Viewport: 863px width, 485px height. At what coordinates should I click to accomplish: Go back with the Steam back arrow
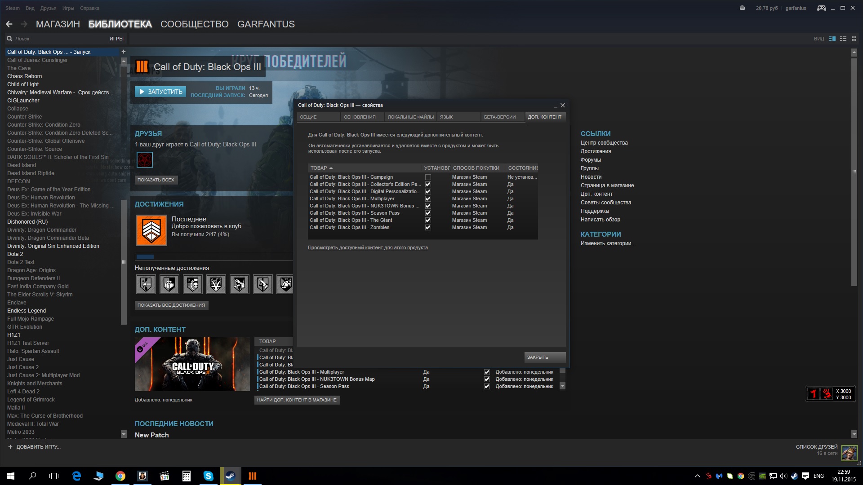click(9, 24)
